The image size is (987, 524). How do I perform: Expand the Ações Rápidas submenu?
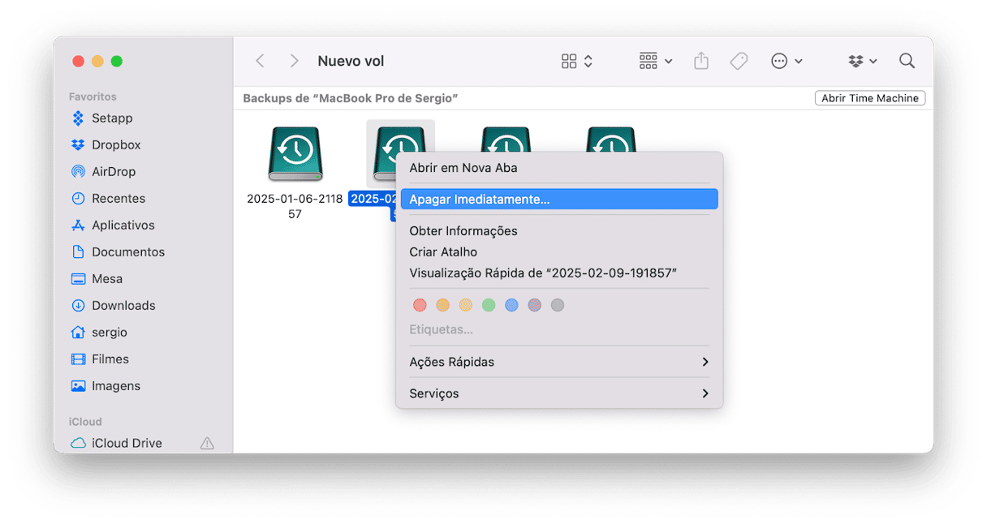point(558,362)
